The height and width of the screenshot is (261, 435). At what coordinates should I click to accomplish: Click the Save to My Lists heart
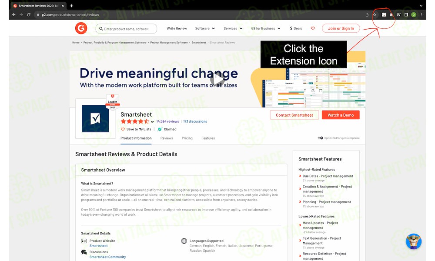[123, 129]
